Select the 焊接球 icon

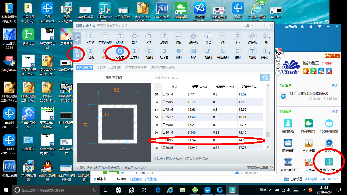(x=252, y=38)
